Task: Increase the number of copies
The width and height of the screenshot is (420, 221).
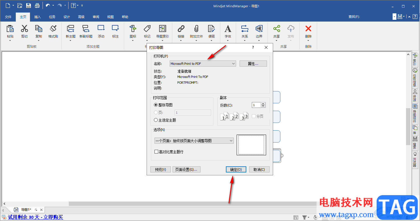Action: (x=263, y=104)
